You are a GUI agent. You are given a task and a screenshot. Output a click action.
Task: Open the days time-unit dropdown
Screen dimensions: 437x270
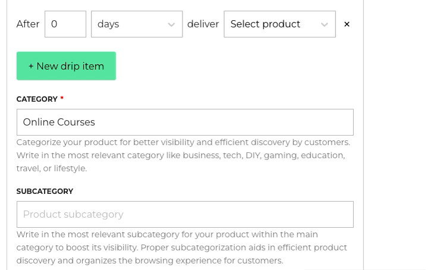click(136, 24)
